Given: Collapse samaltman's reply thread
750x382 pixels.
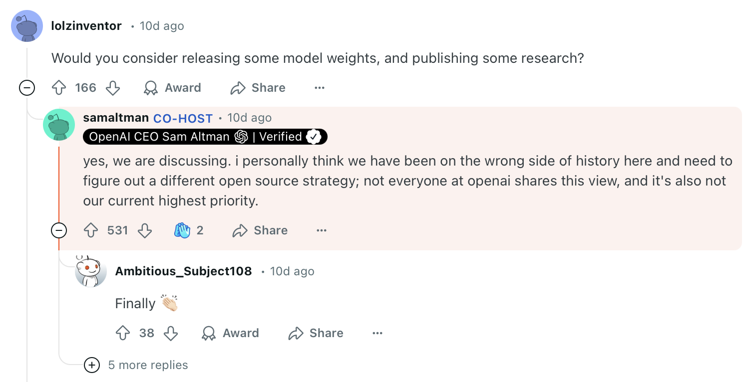Looking at the screenshot, I should click(59, 230).
